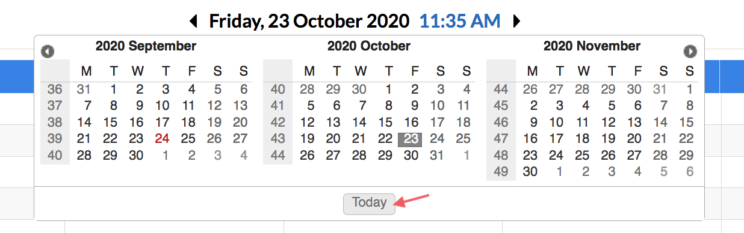
Task: Click the Today button
Action: [x=369, y=203]
